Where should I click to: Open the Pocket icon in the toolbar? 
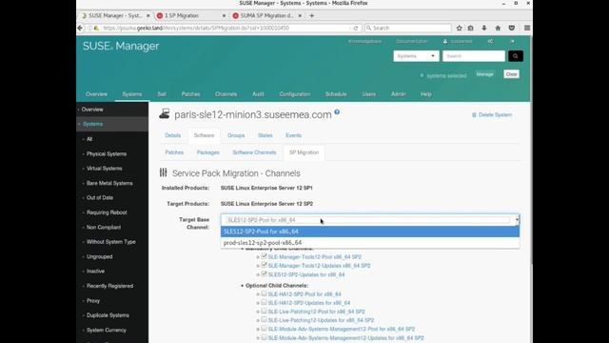coord(512,28)
